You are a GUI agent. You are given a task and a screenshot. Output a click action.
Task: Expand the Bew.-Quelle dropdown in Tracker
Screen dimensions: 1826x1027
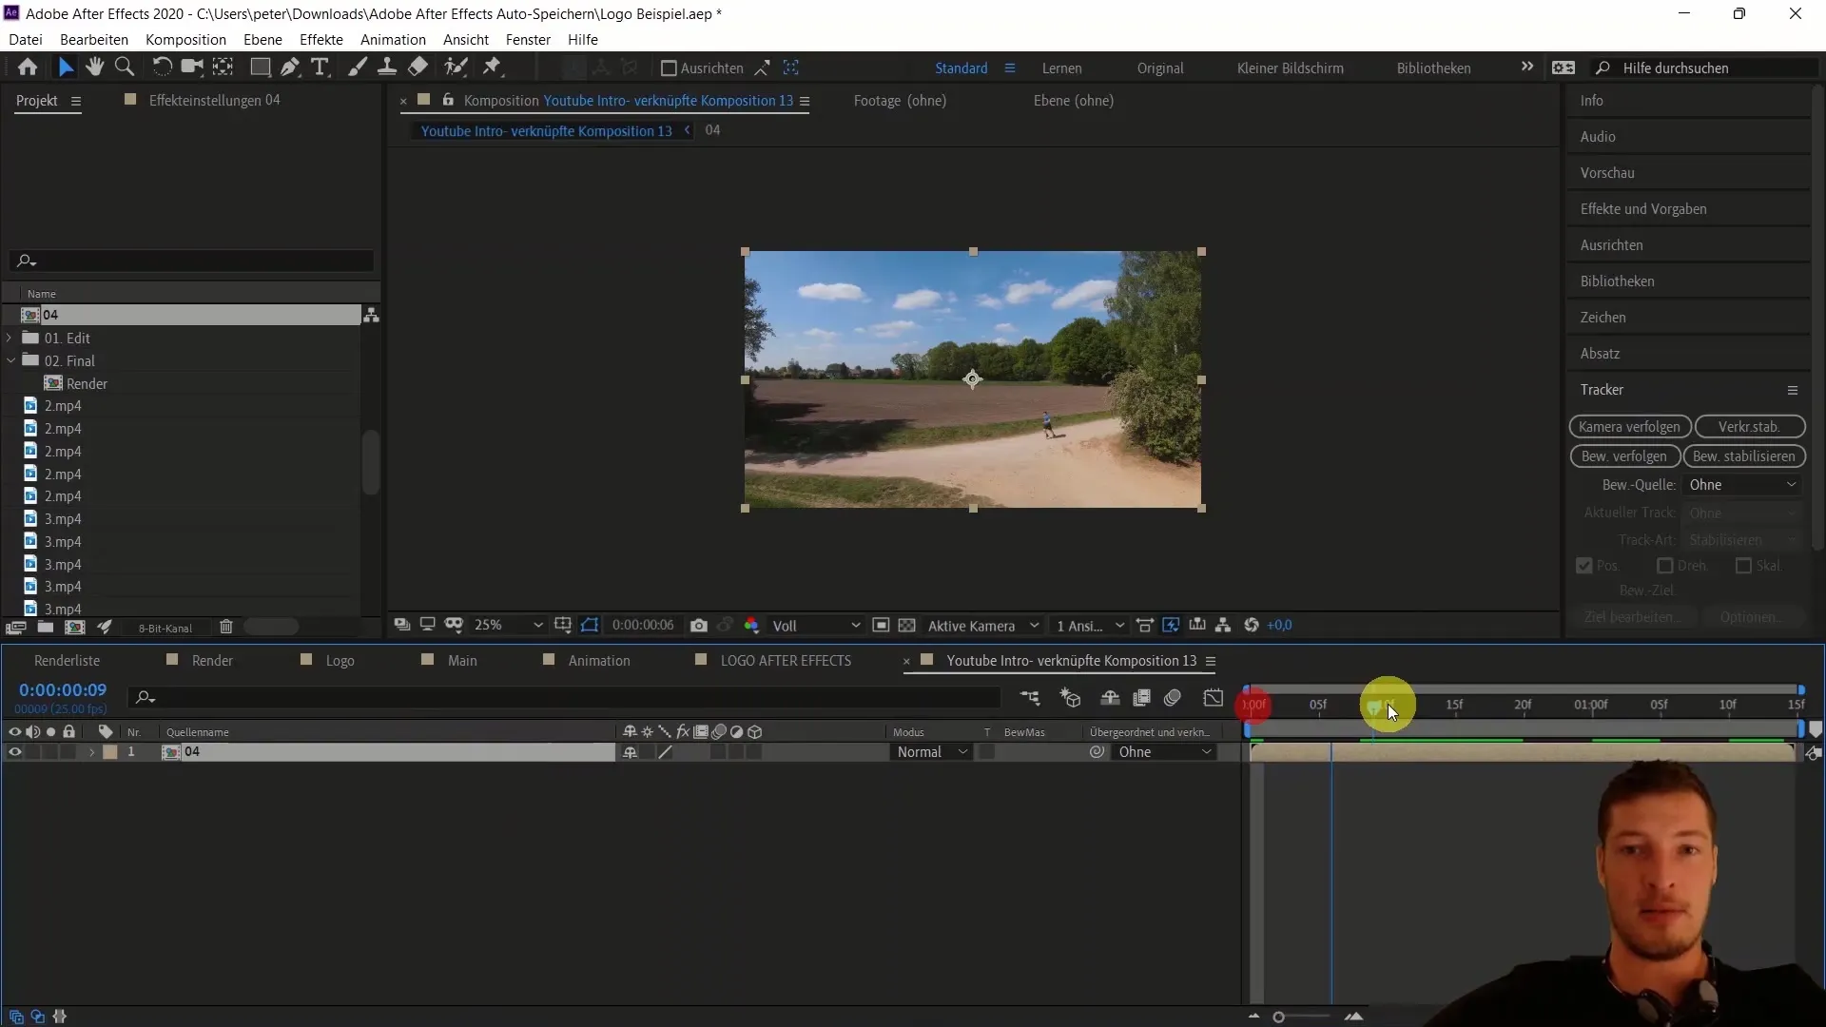coord(1743,484)
